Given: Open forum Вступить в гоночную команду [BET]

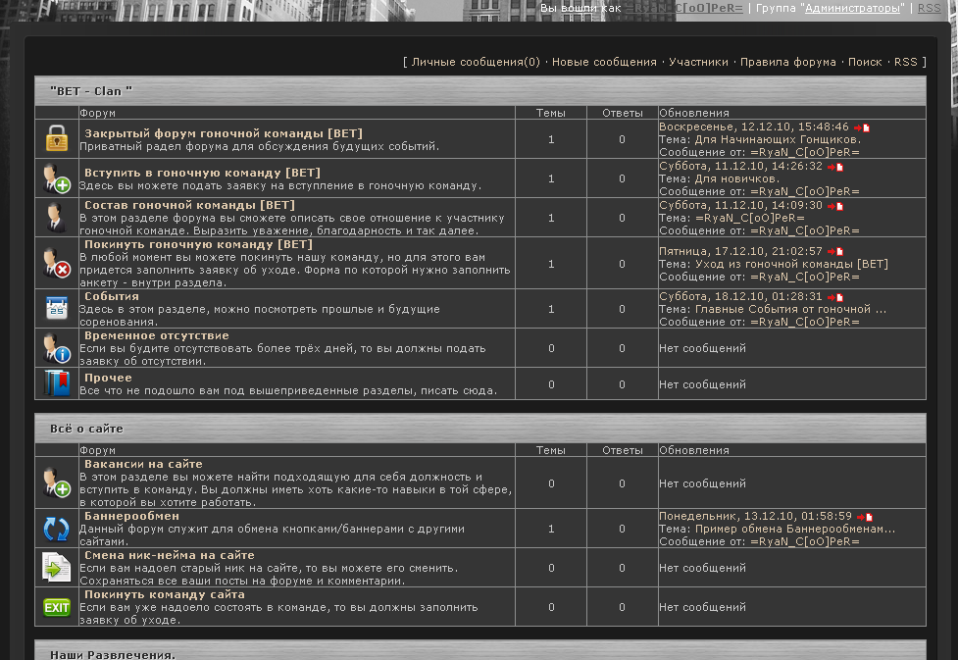Looking at the screenshot, I should click(x=202, y=173).
